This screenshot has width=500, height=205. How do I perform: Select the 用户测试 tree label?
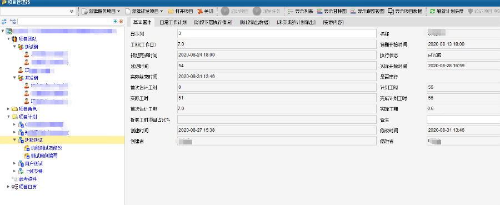(34, 163)
